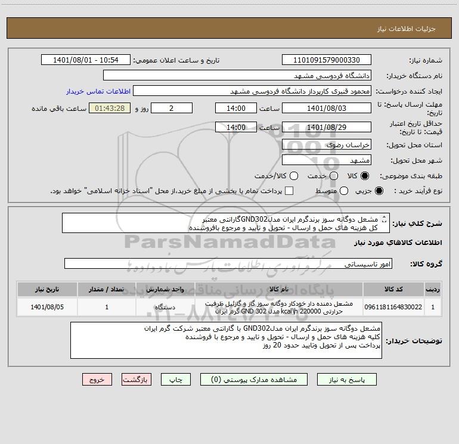Click the announcement date field 1401/08/01 - 10:54
Viewport: 459px width, 444px height.
[86, 60]
